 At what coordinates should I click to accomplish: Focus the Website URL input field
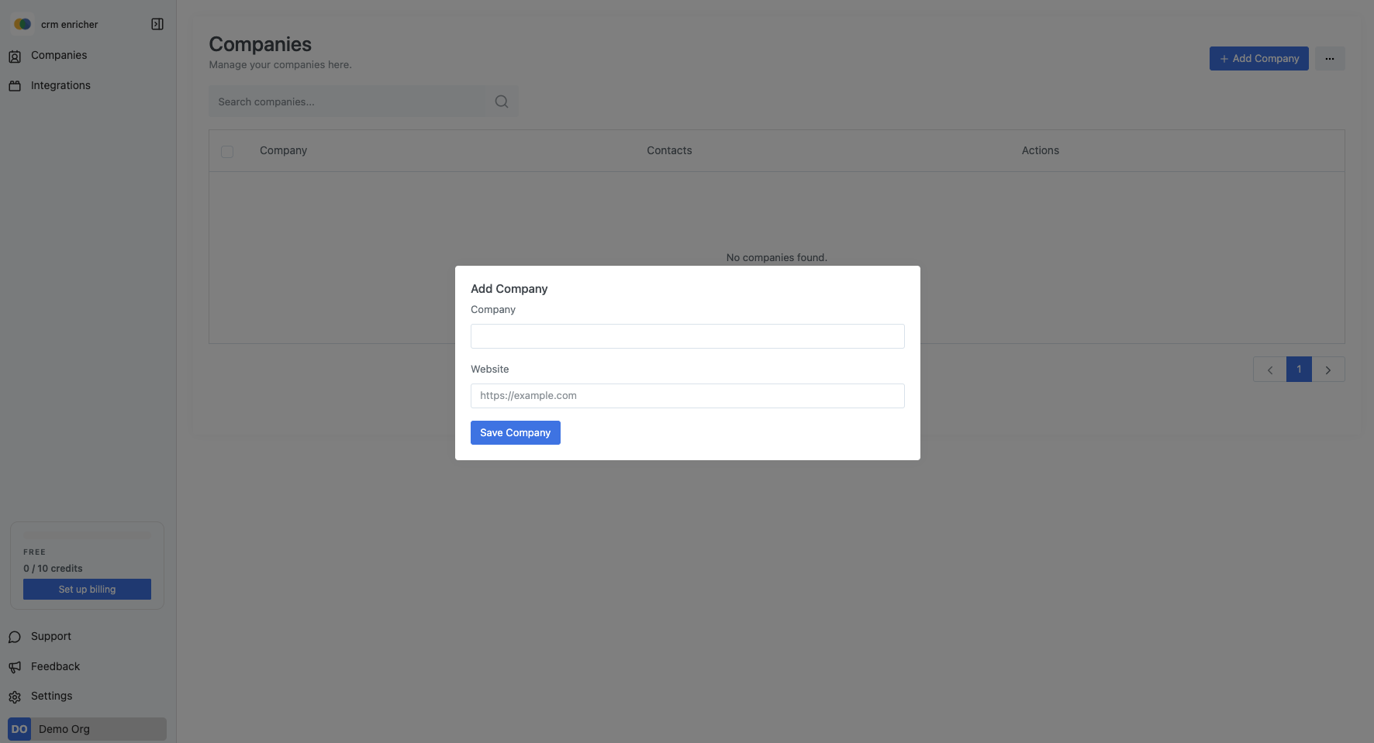(x=687, y=396)
